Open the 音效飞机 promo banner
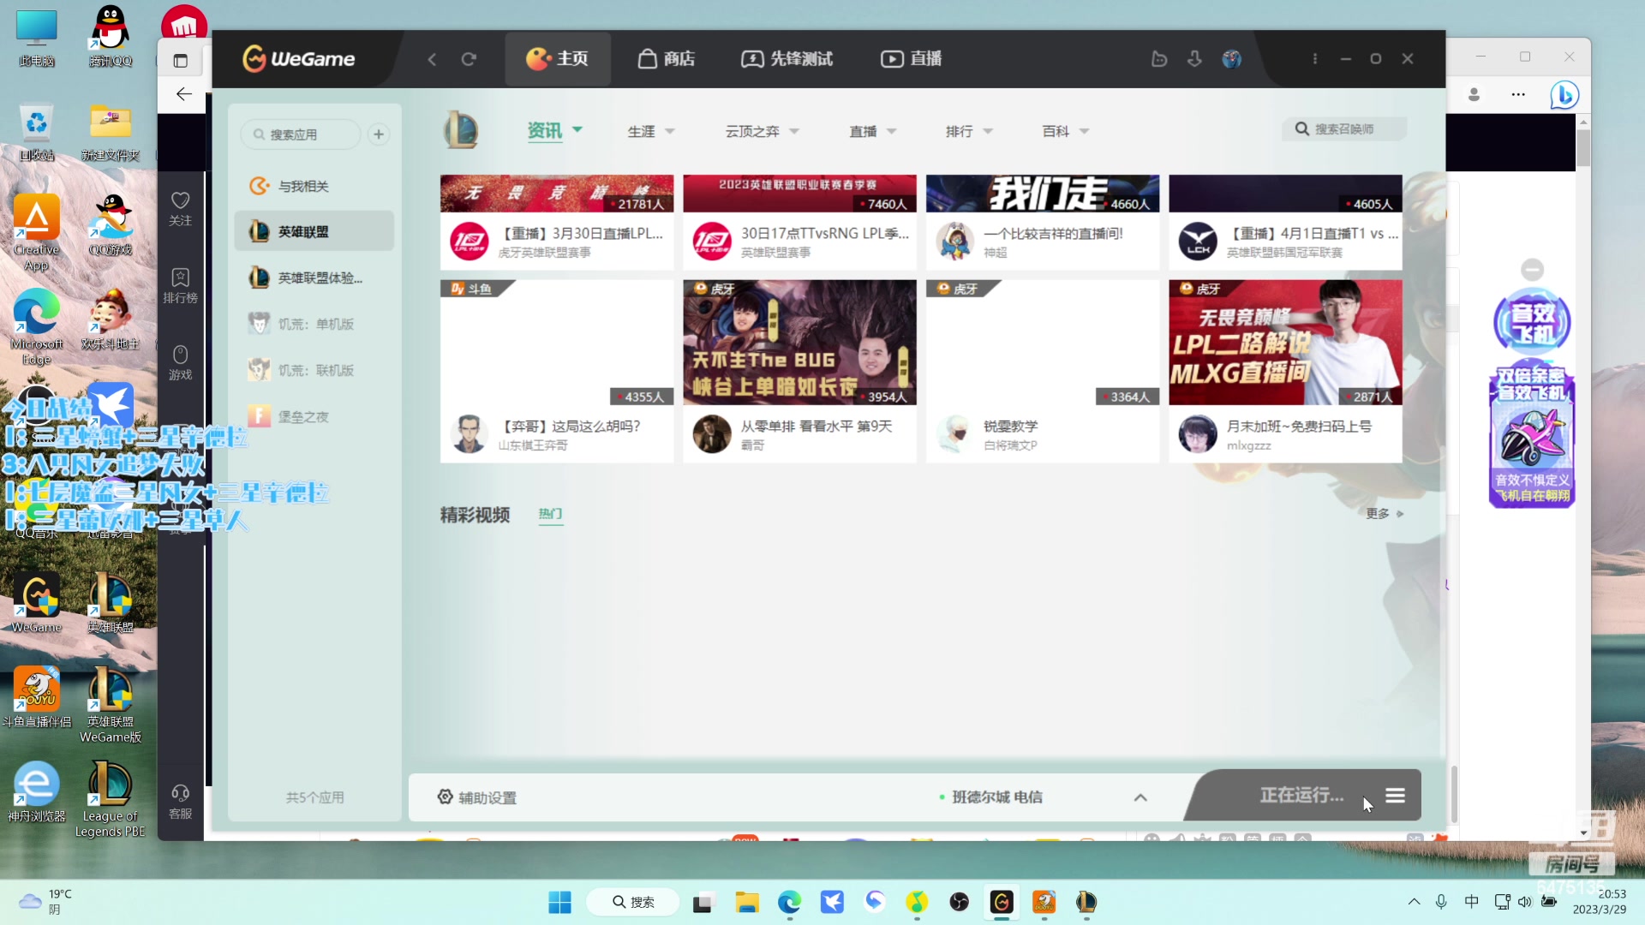 click(1532, 398)
